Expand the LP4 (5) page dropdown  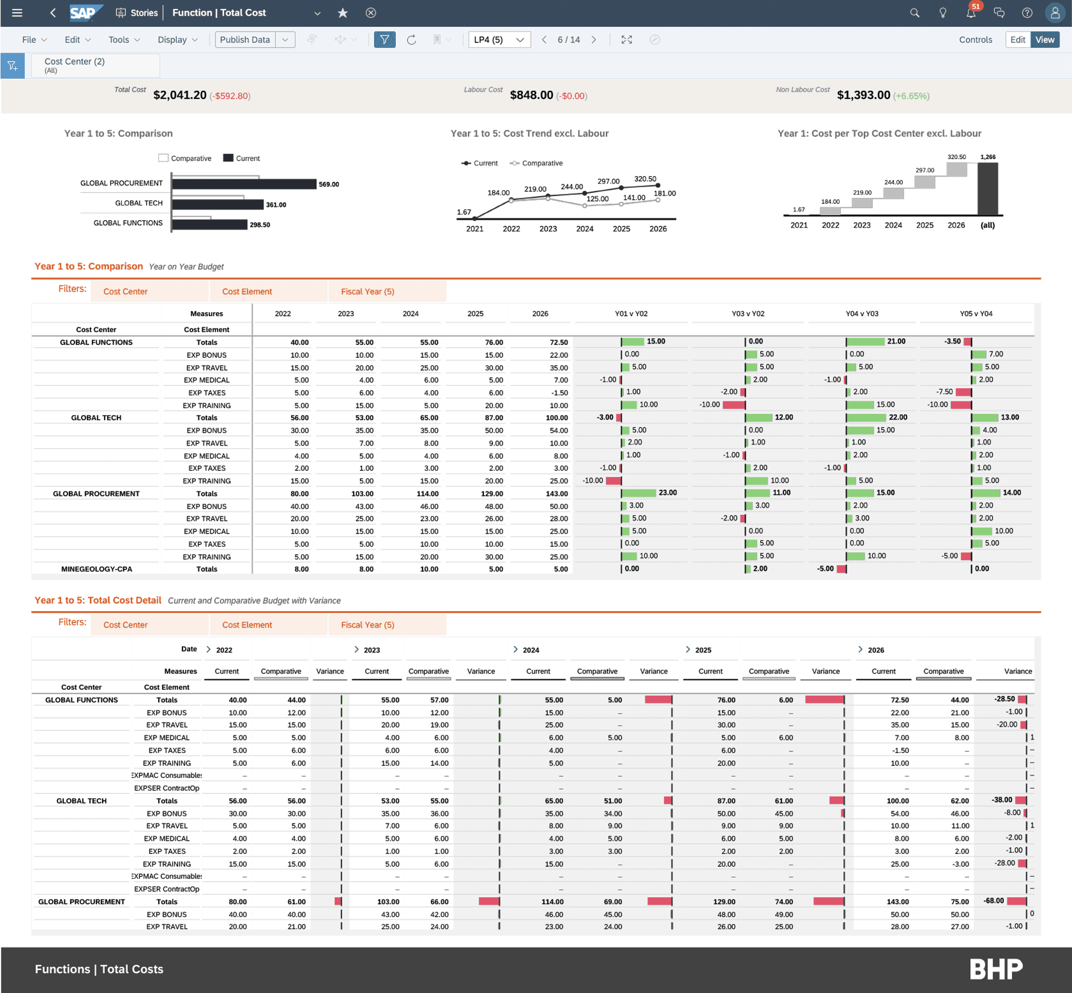520,40
